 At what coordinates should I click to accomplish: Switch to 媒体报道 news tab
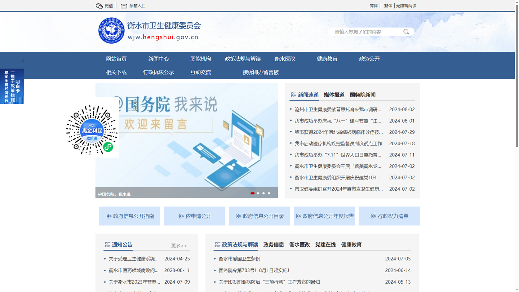pos(334,95)
